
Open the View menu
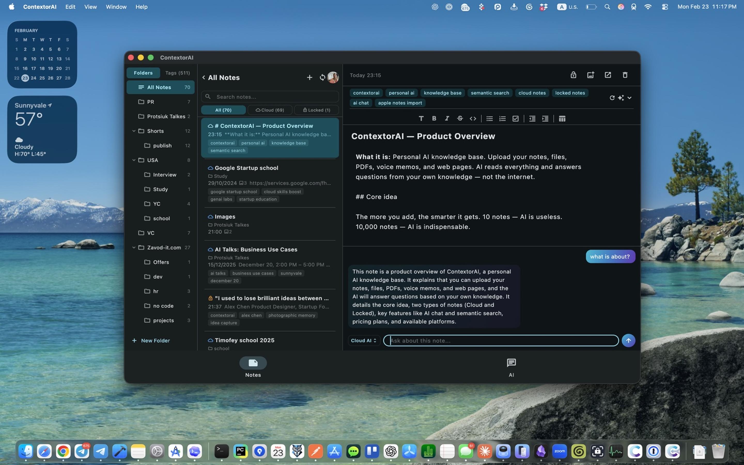[90, 7]
